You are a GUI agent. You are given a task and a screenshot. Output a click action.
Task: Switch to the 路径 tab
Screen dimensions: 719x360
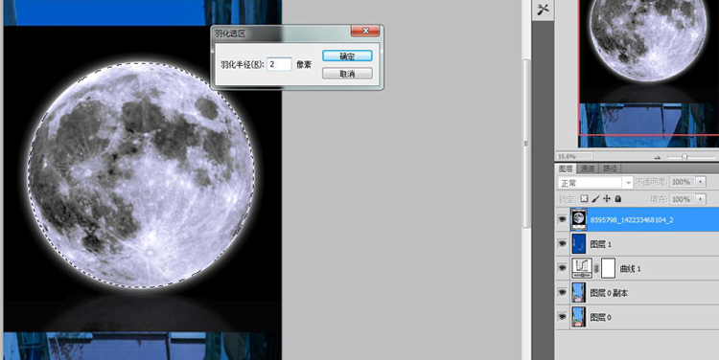tap(610, 169)
